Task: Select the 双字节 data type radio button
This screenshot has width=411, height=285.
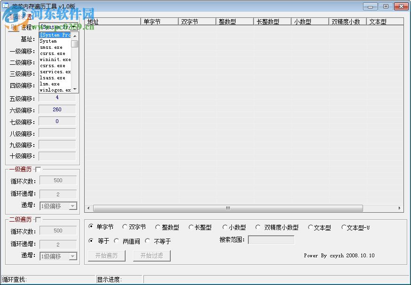Action: pos(125,226)
